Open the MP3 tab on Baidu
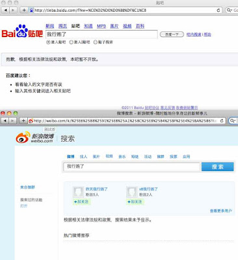Screen dimensions: 238x260 (x=101, y=26)
